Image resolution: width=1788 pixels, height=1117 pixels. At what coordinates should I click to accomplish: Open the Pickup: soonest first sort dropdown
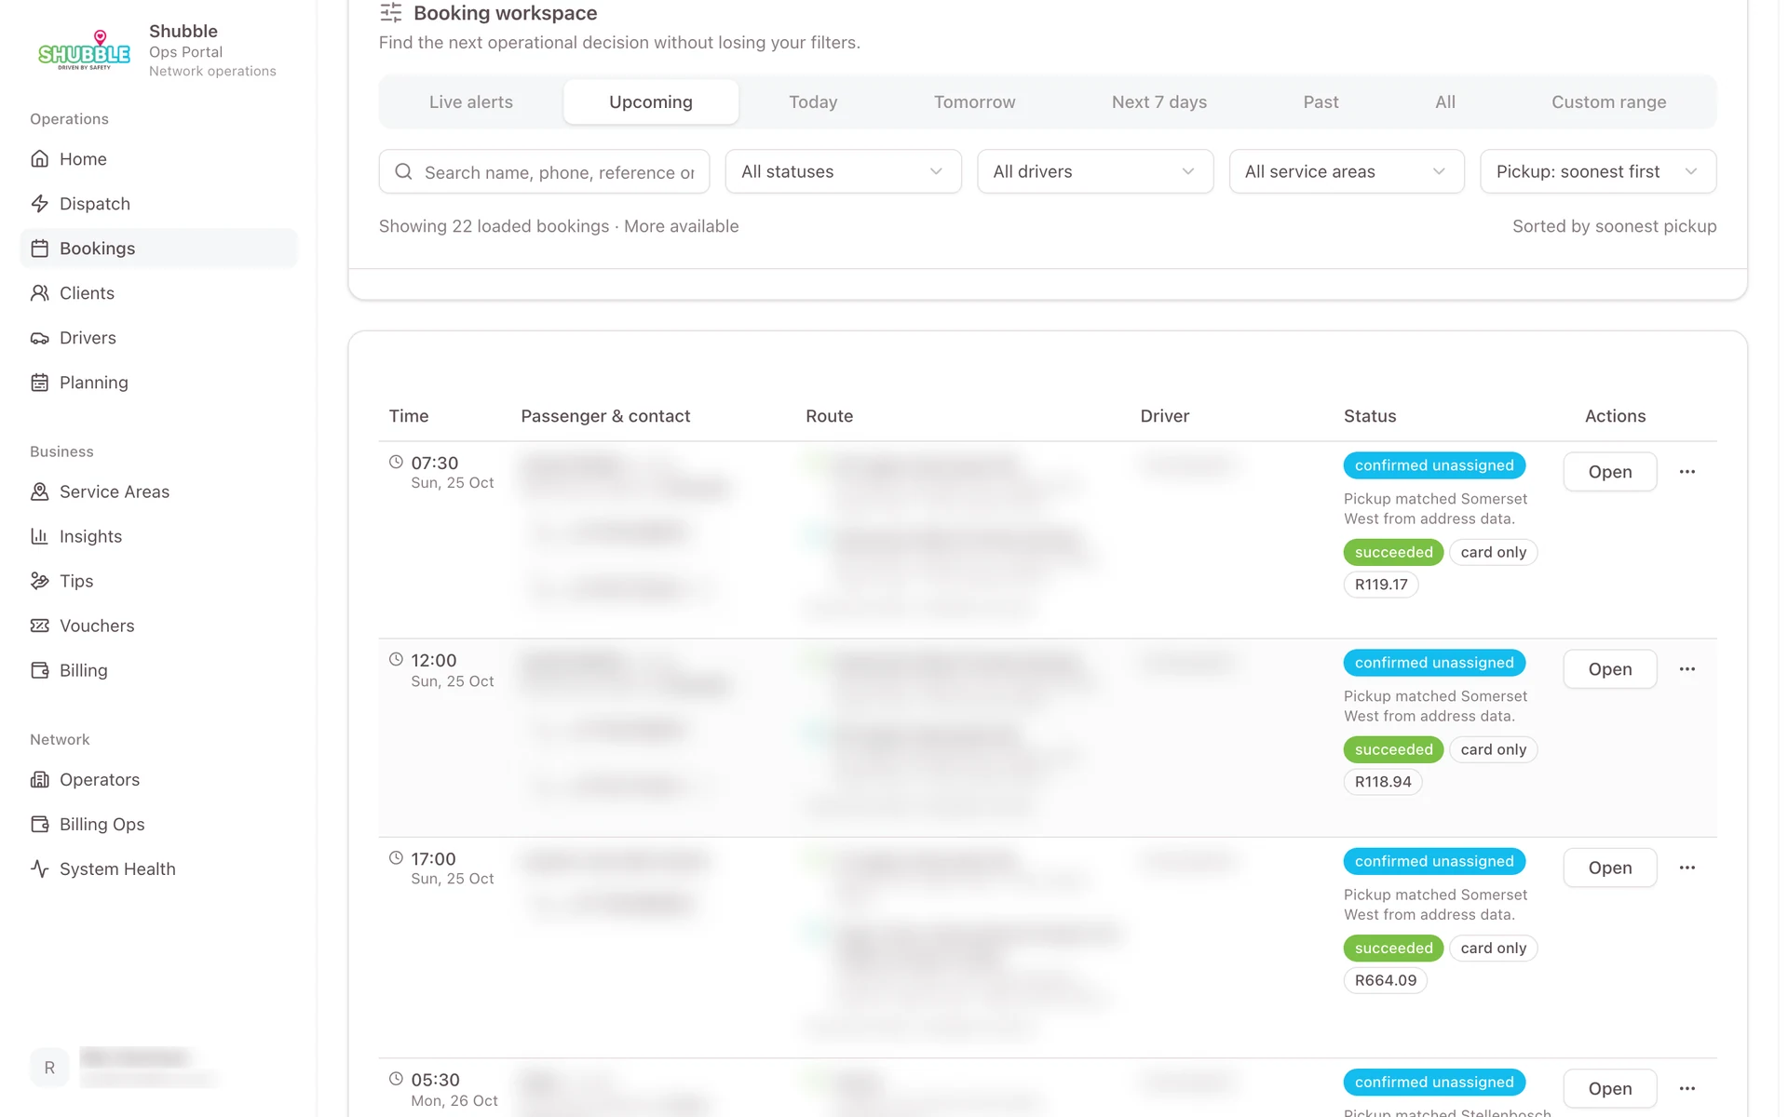pyautogui.click(x=1598, y=171)
